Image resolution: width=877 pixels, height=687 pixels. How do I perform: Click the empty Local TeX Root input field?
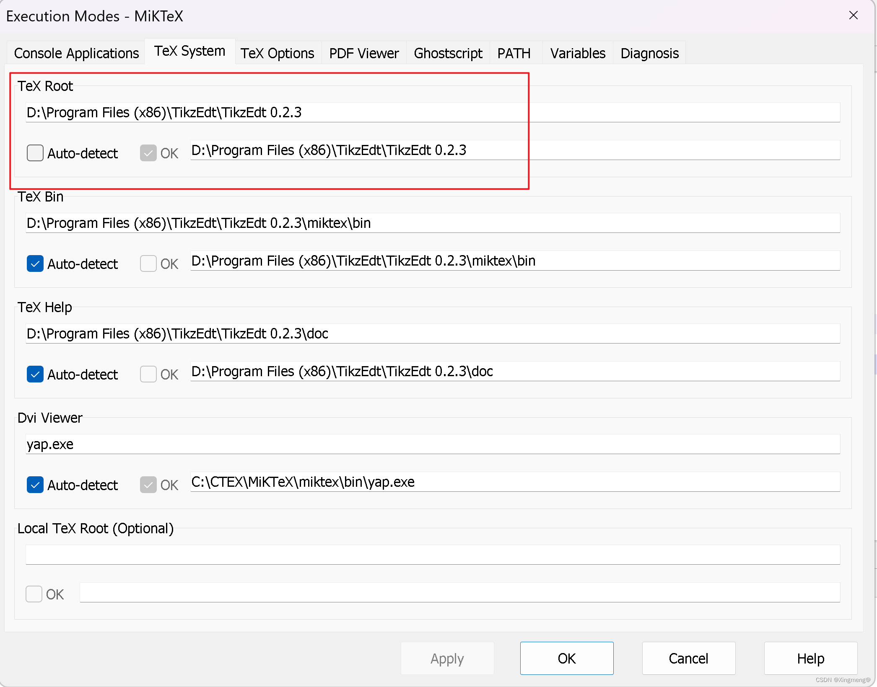(x=433, y=555)
